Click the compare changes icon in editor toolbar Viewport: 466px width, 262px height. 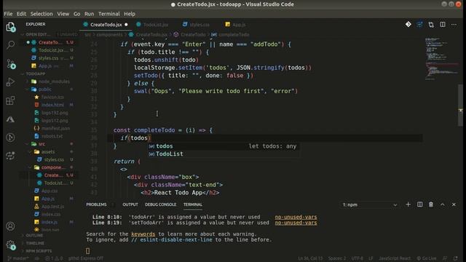click(431, 24)
